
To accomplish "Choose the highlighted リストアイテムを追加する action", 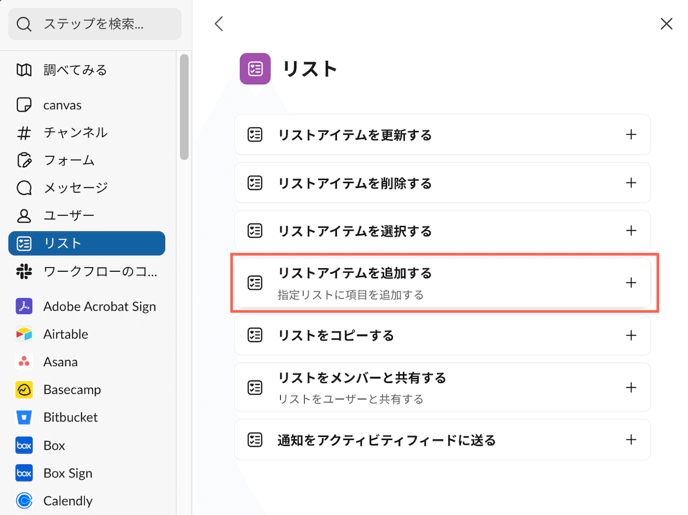I will (442, 282).
